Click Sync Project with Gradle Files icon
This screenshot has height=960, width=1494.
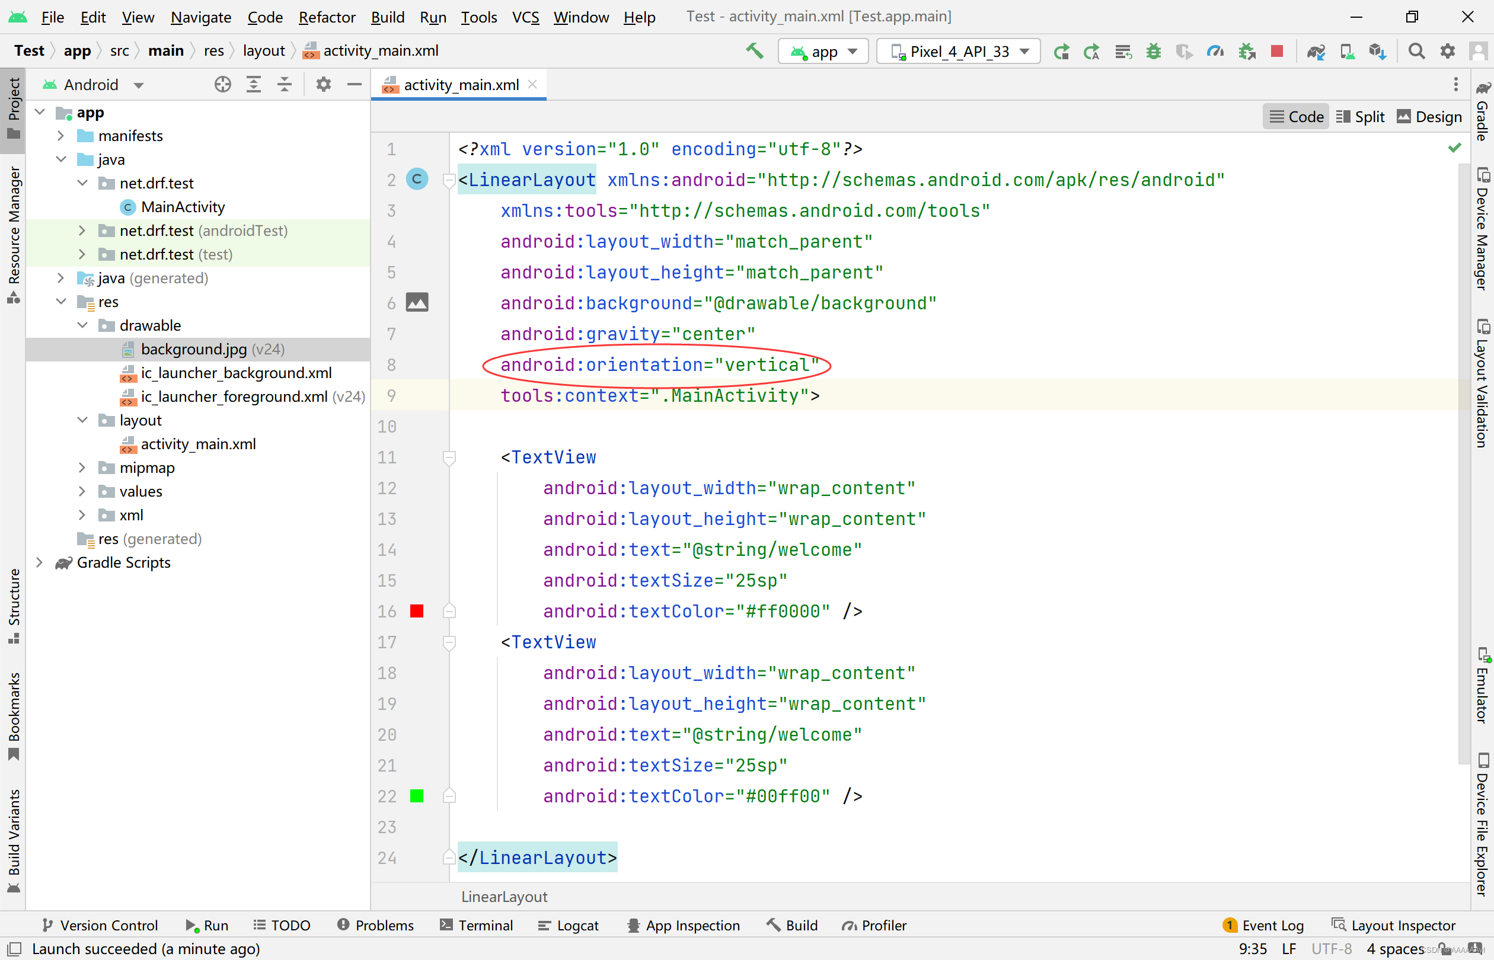coord(1316,51)
